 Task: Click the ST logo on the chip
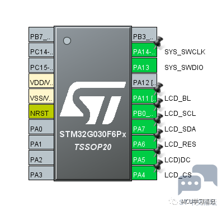[x=93, y=103]
